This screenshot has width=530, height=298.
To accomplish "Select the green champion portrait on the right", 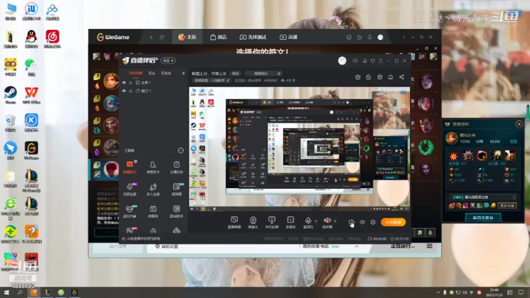I will [425, 147].
